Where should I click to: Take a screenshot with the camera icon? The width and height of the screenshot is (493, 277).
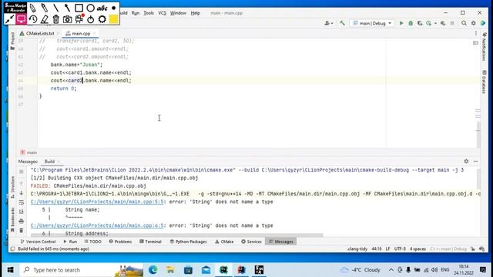click(67, 19)
